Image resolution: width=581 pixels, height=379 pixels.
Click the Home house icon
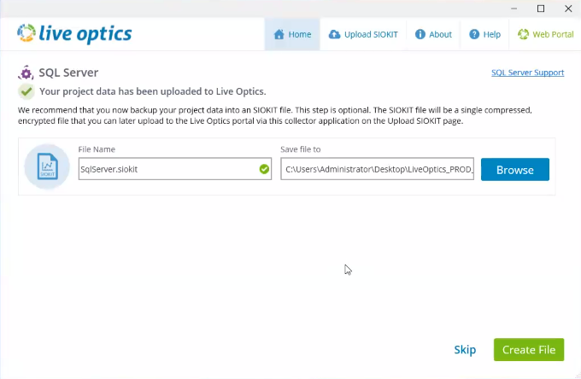tap(279, 35)
